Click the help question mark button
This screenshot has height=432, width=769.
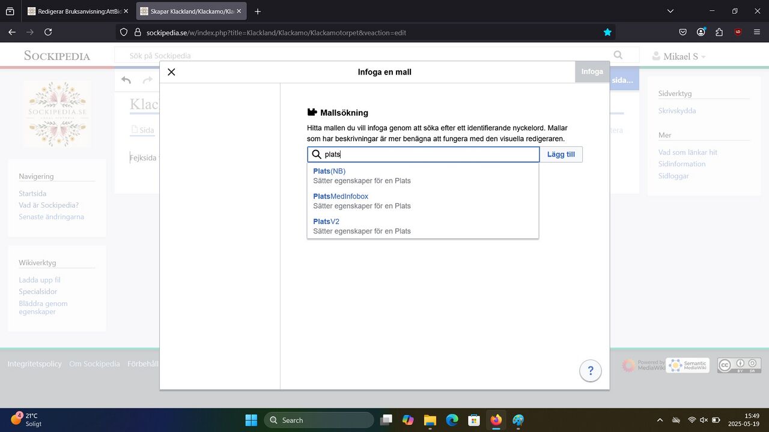[x=590, y=371]
